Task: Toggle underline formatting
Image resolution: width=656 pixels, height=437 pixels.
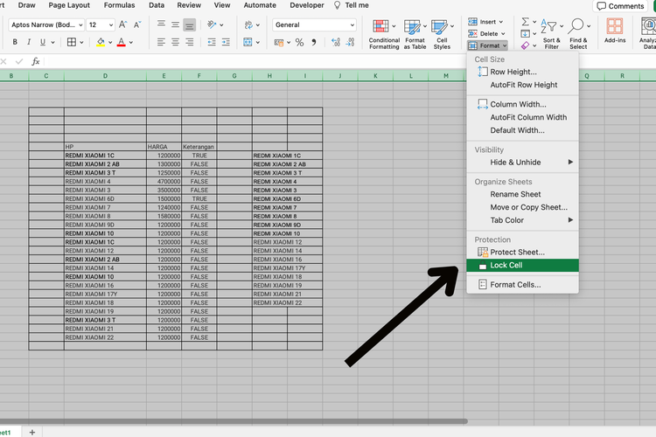Action: tap(43, 42)
